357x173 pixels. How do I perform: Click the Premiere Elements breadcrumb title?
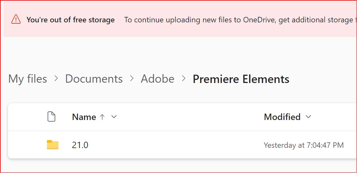[241, 79]
